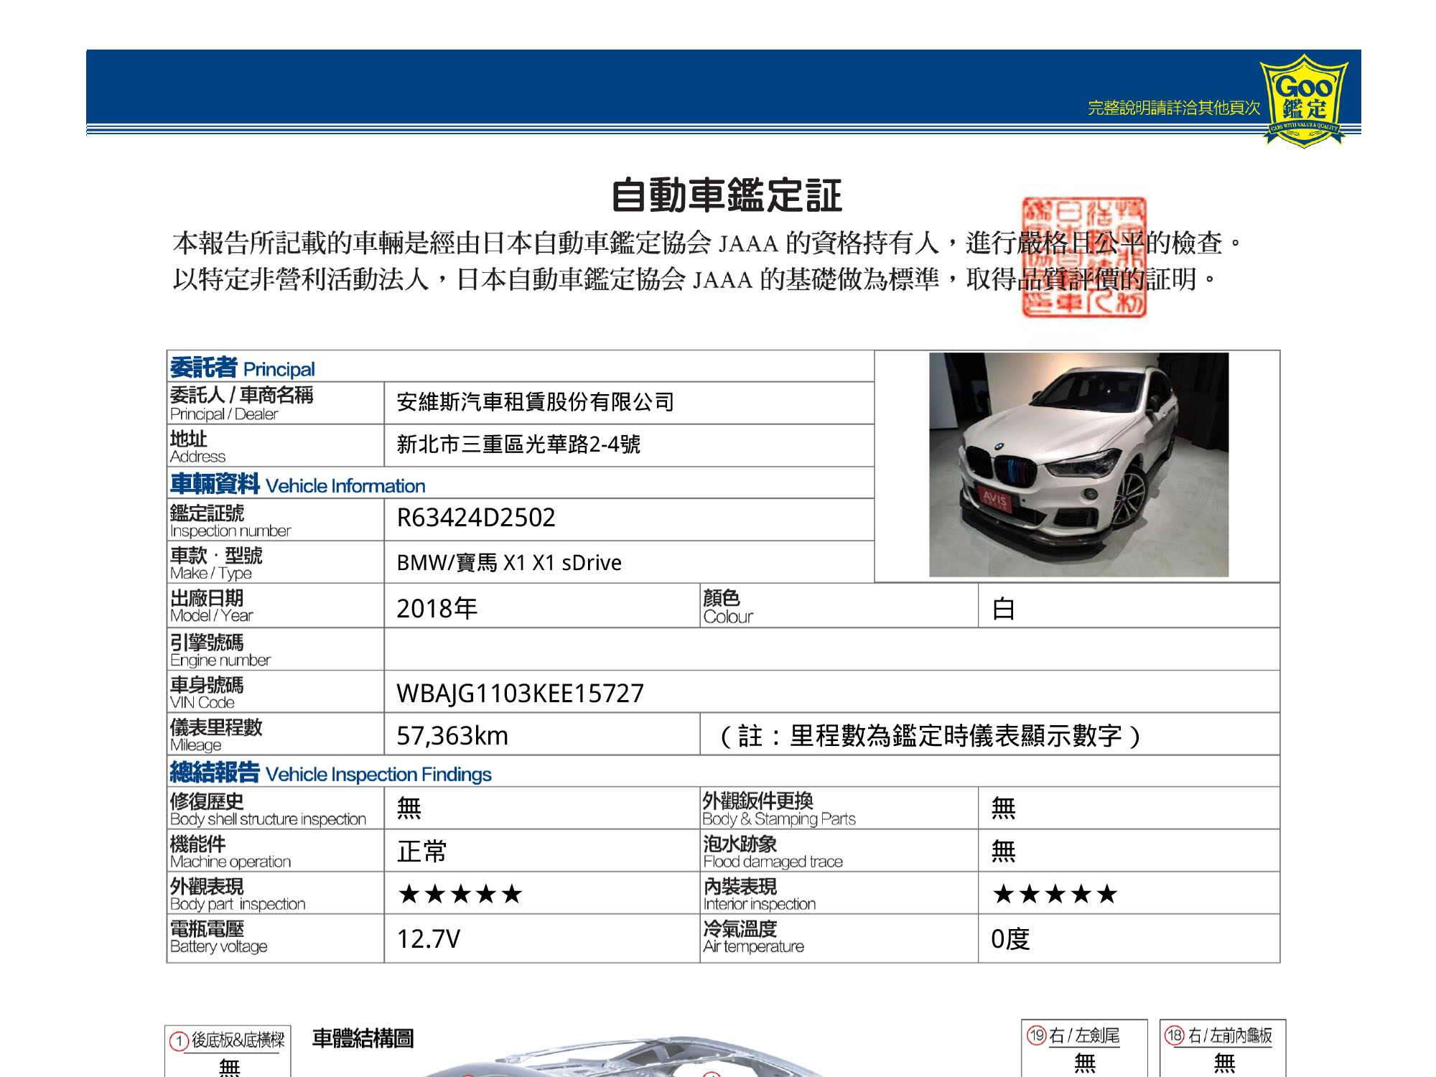This screenshot has height=1077, width=1436.
Task: Select VIN code WBAJG1103KEE15727
Action: 521,693
